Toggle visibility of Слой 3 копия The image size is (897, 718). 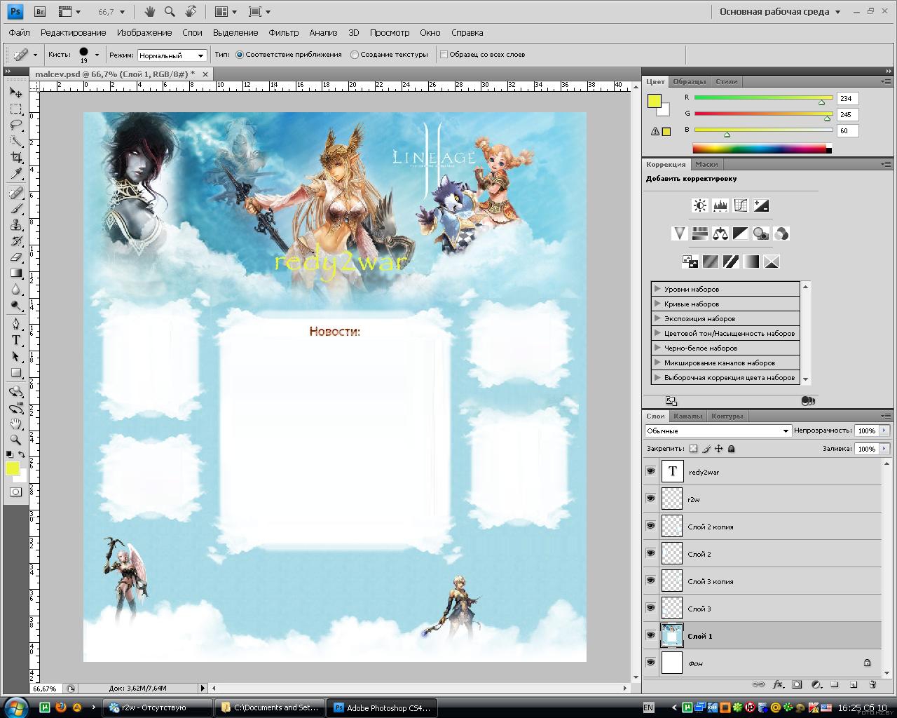(x=651, y=581)
